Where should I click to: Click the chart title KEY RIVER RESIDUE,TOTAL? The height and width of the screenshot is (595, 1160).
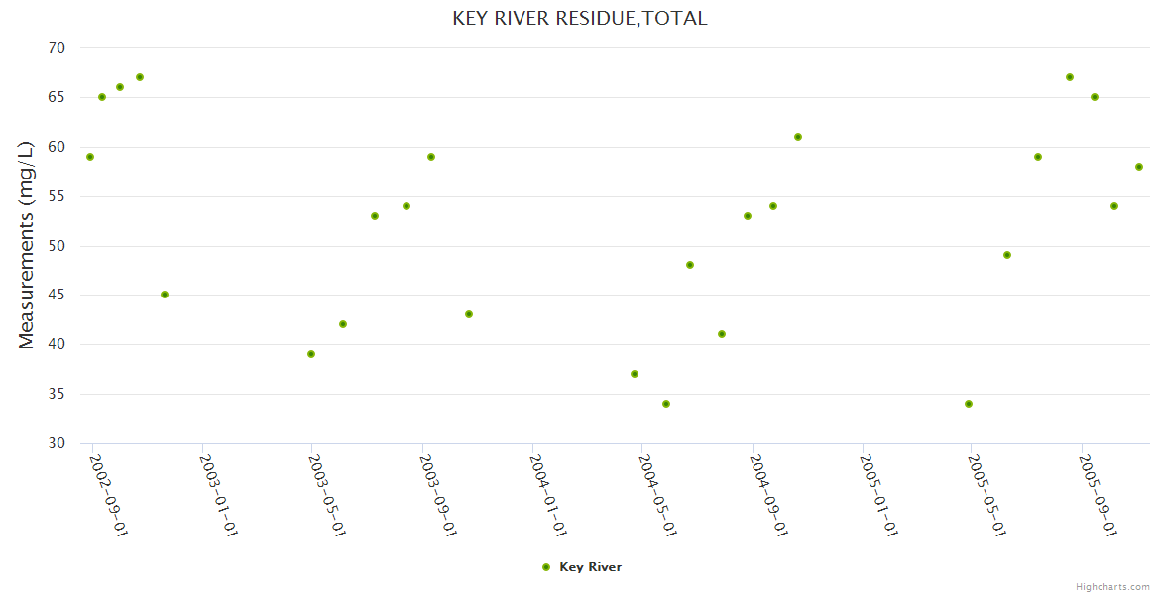579,18
